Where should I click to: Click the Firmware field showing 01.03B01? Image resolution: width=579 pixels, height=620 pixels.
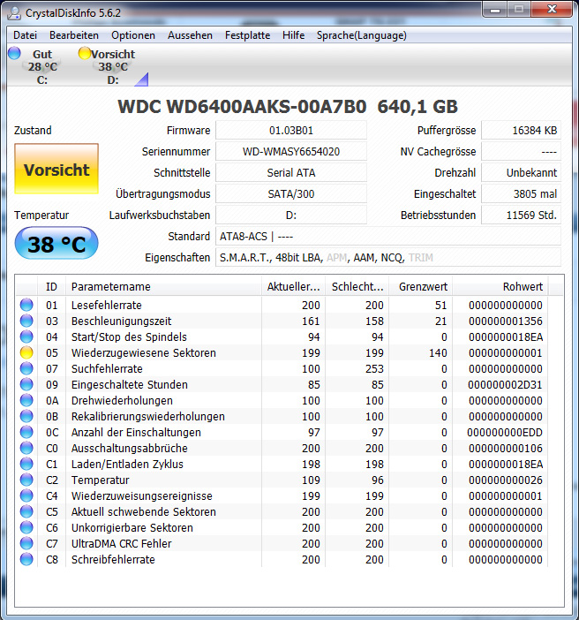tap(291, 131)
